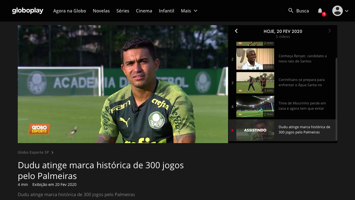Go to Agora na Globo
Image resolution: width=355 pixels, height=200 pixels.
(70, 11)
